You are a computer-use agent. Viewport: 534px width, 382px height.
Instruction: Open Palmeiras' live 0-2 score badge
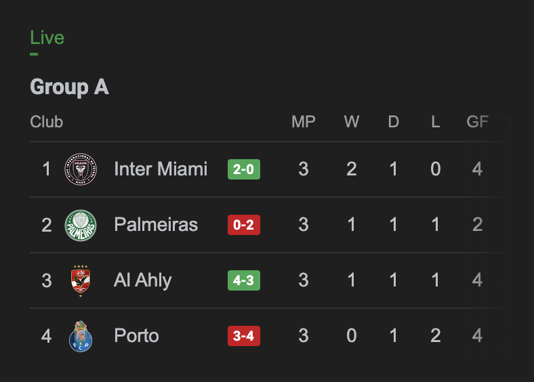point(244,225)
